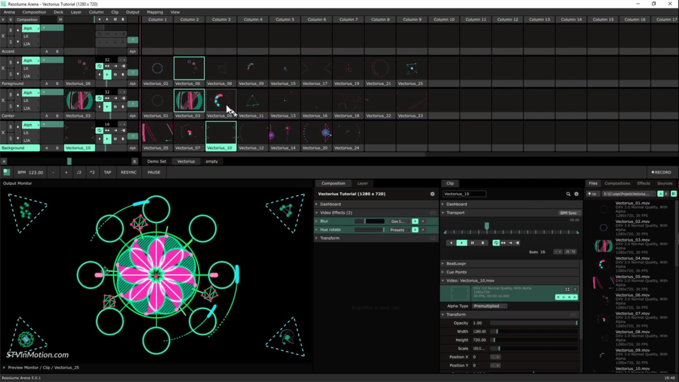679x382 pixels.
Task: Click the RESYNC button
Action: point(128,172)
